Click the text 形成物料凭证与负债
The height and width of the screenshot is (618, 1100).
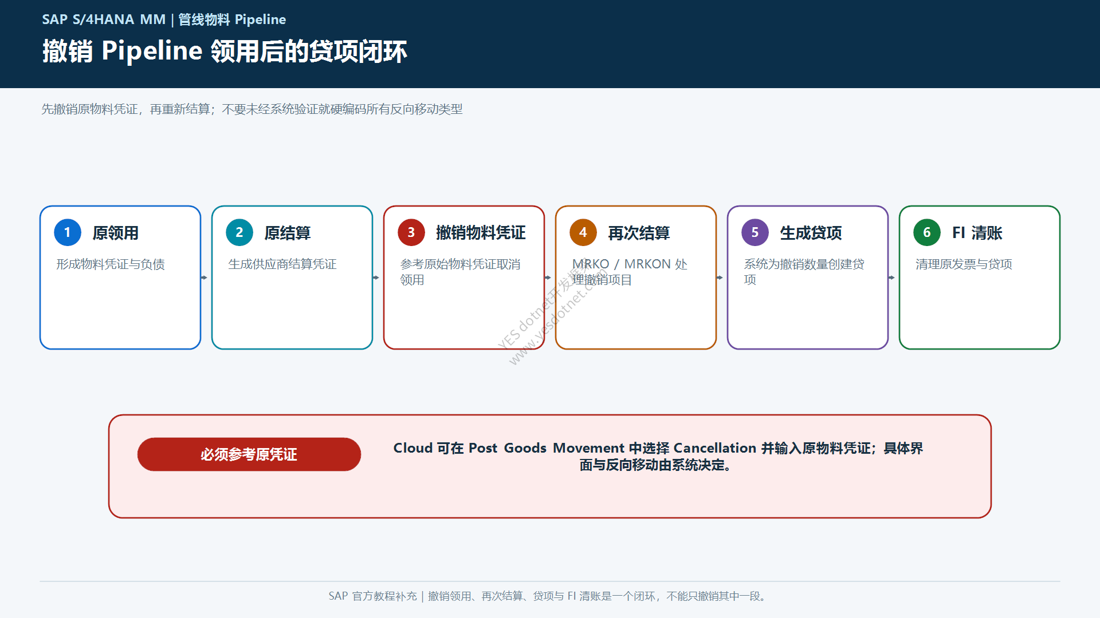click(111, 264)
